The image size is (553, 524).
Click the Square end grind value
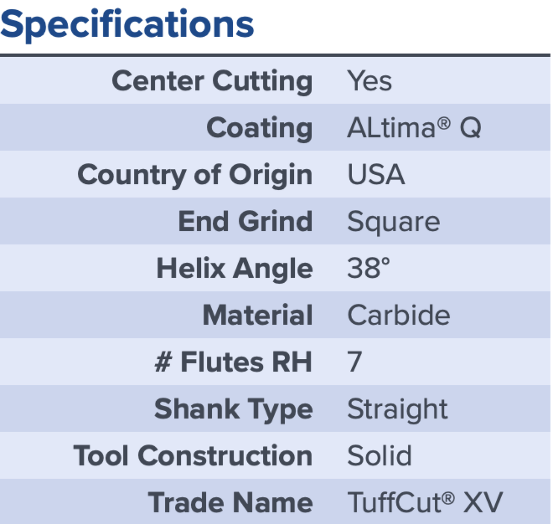tap(393, 222)
